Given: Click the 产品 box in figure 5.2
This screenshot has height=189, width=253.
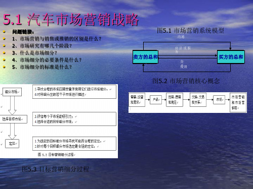Looking at the screenshot, I should [156, 100].
